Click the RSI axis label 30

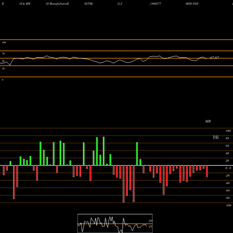pyautogui.click(x=3, y=69)
